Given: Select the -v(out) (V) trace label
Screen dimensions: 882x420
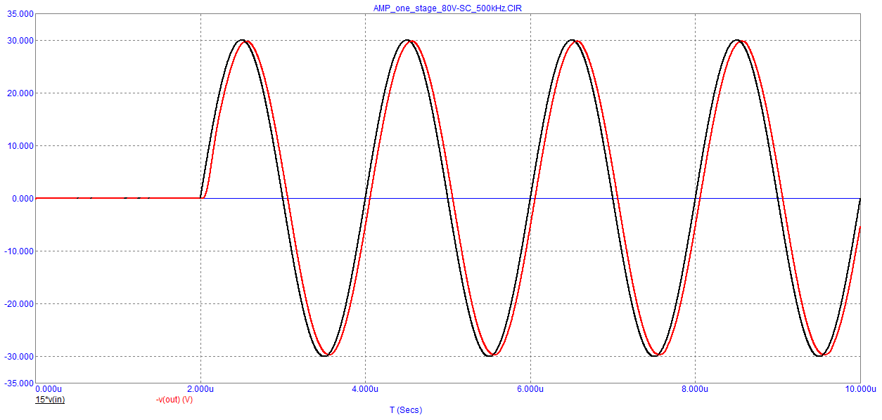Looking at the screenshot, I should pos(174,400).
